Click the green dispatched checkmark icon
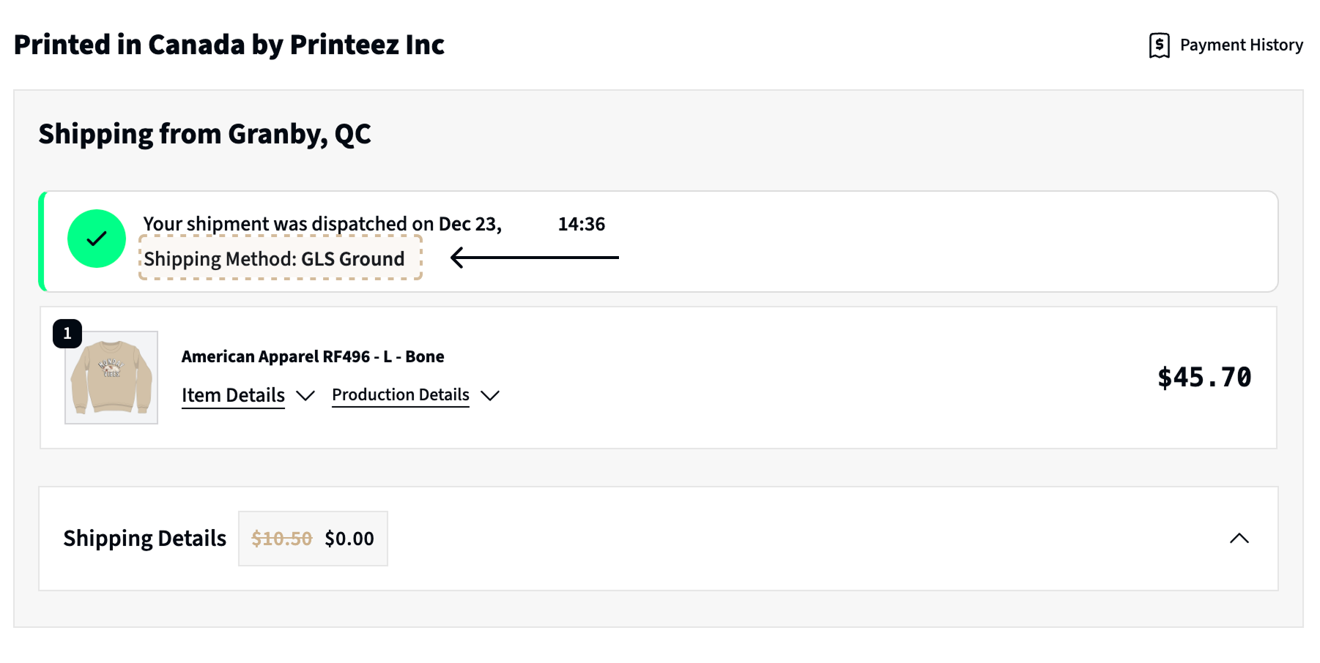The image size is (1320, 663). coord(97,239)
